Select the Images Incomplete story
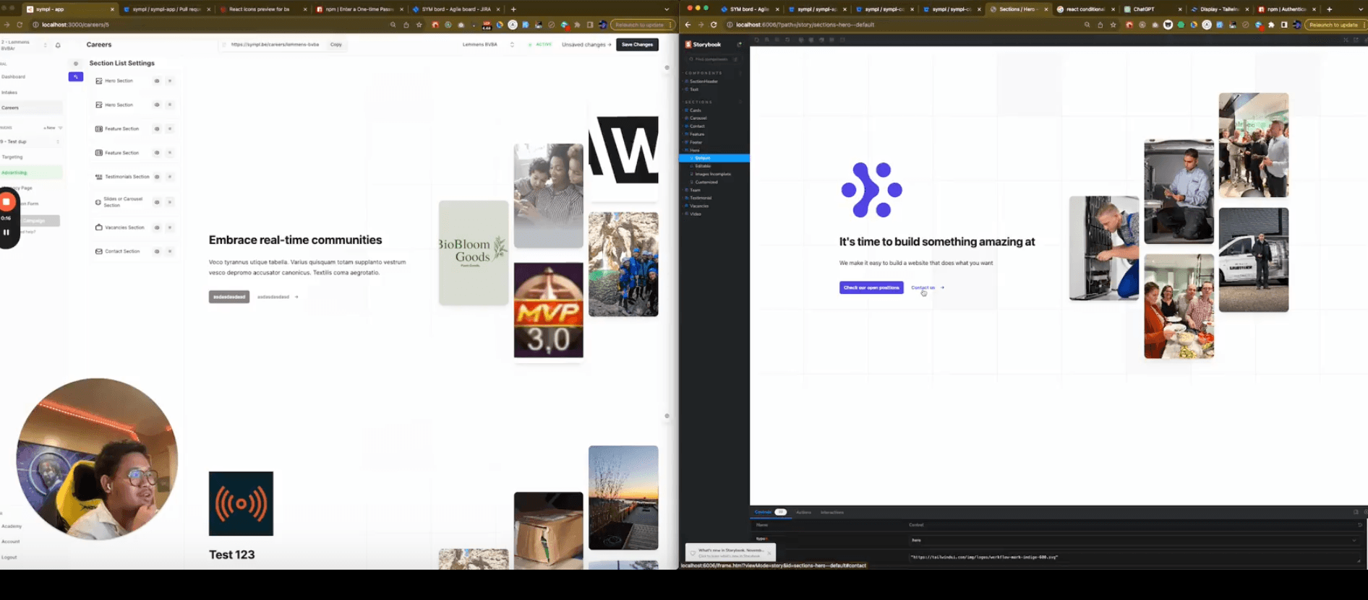Screen dimensions: 1368x600 click(x=712, y=174)
